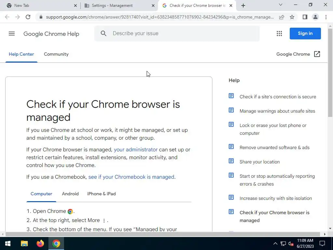Share this page icon
The height and width of the screenshot is (250, 333).
[282, 17]
